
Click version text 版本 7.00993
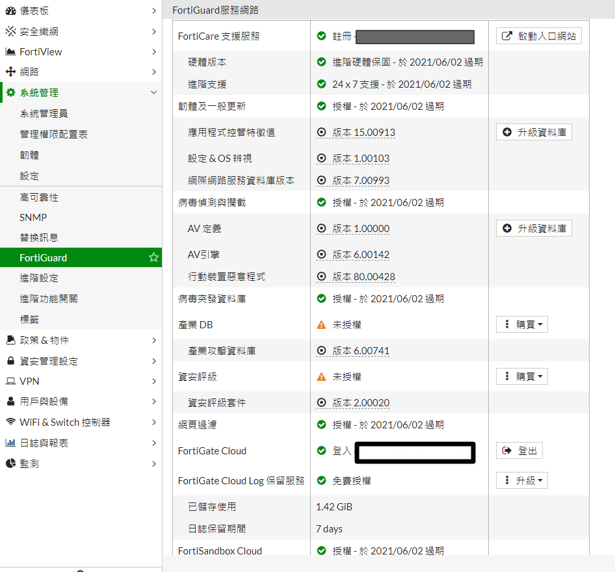(361, 180)
